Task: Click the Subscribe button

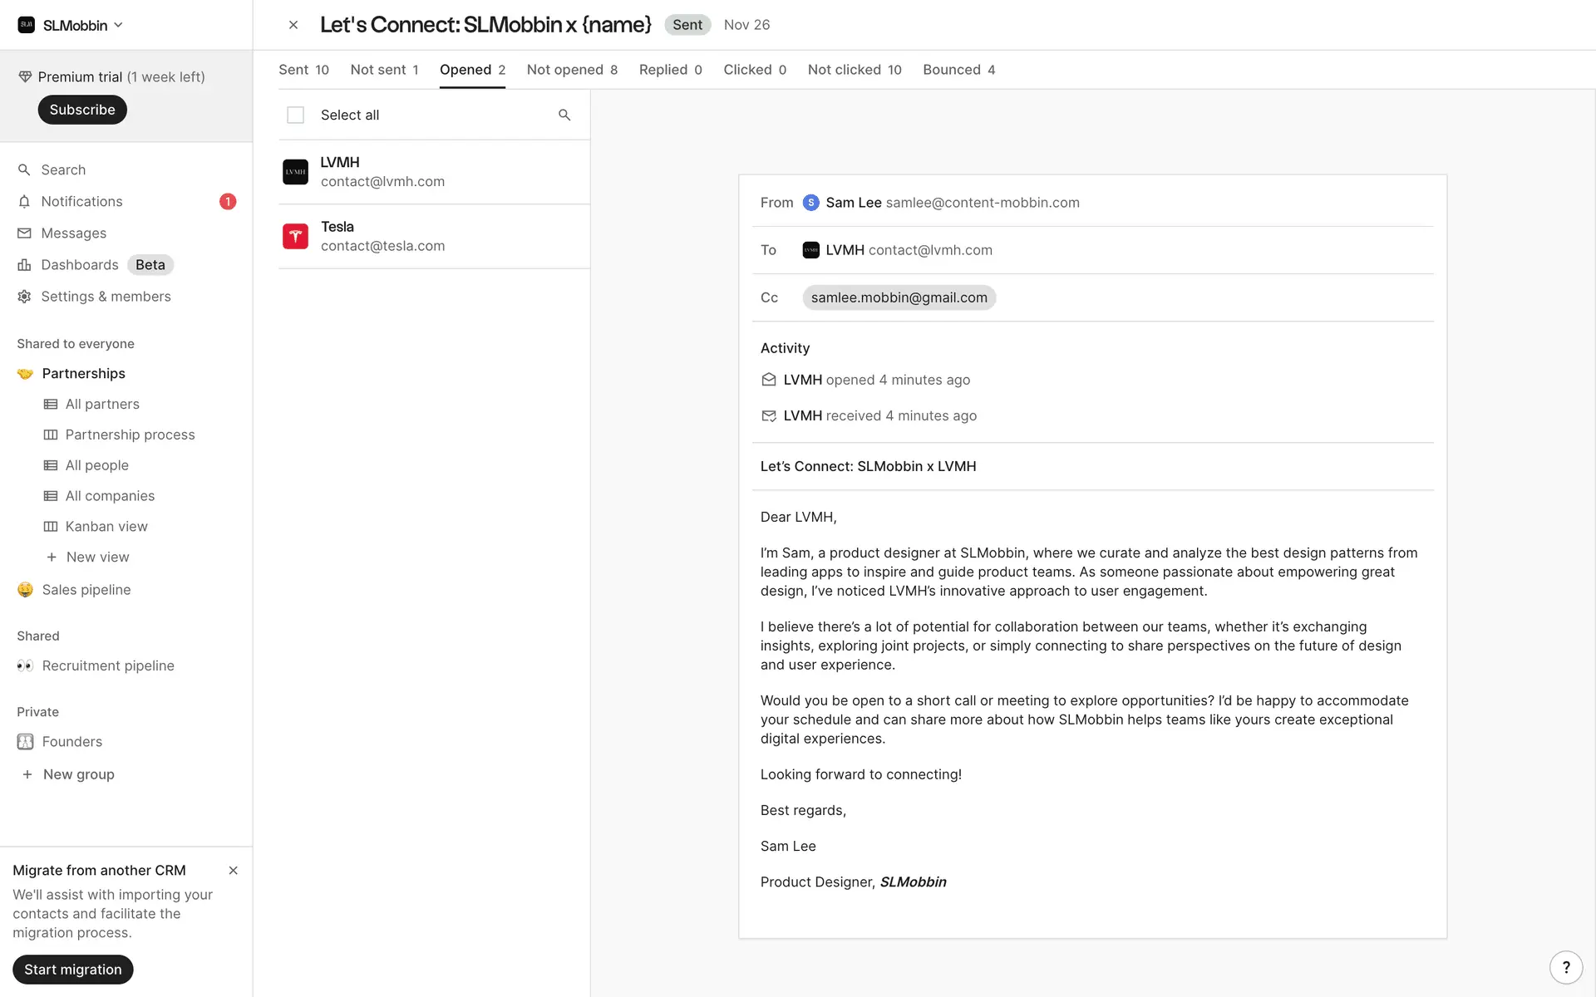Action: click(x=82, y=110)
